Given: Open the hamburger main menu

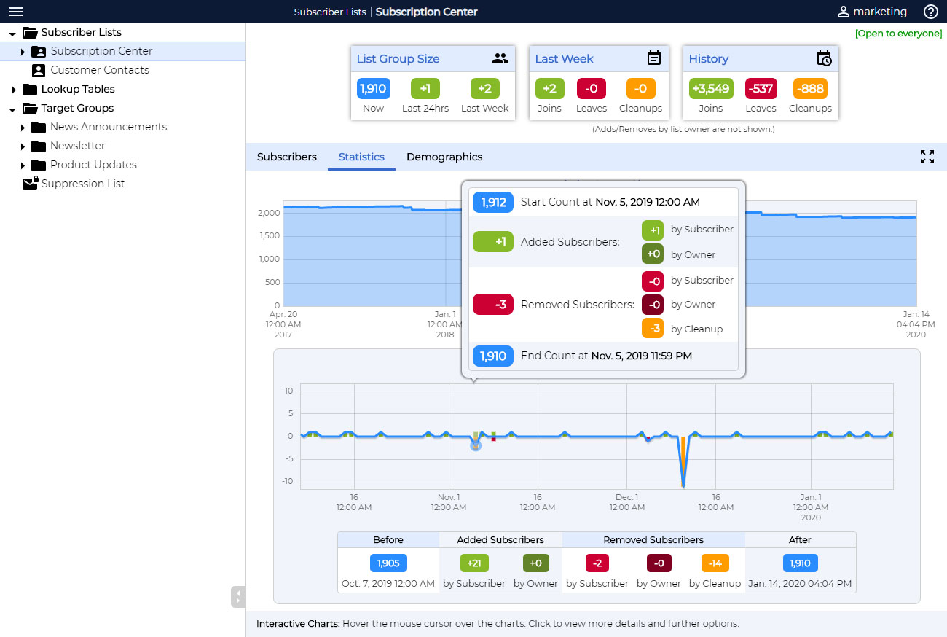Looking at the screenshot, I should point(15,12).
